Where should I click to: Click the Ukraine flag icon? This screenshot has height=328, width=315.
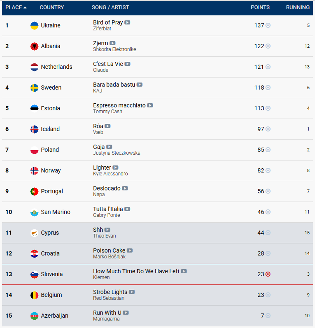[34, 25]
